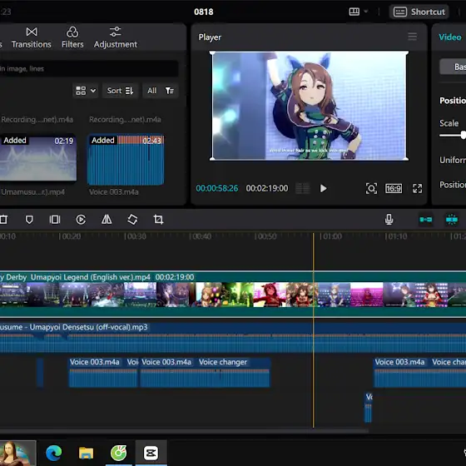Click the 00:30 mark on timeline ruler
The image size is (466, 466).
(136, 236)
